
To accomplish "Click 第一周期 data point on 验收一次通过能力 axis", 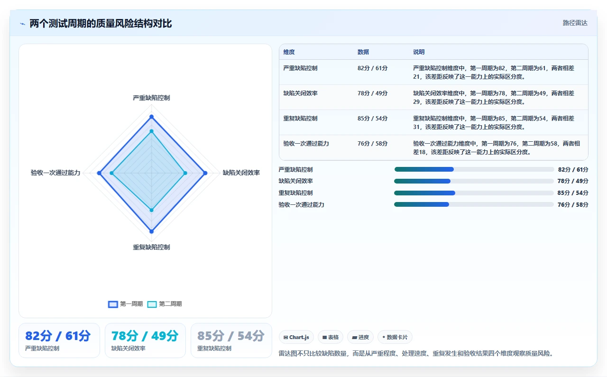I will 99,174.
